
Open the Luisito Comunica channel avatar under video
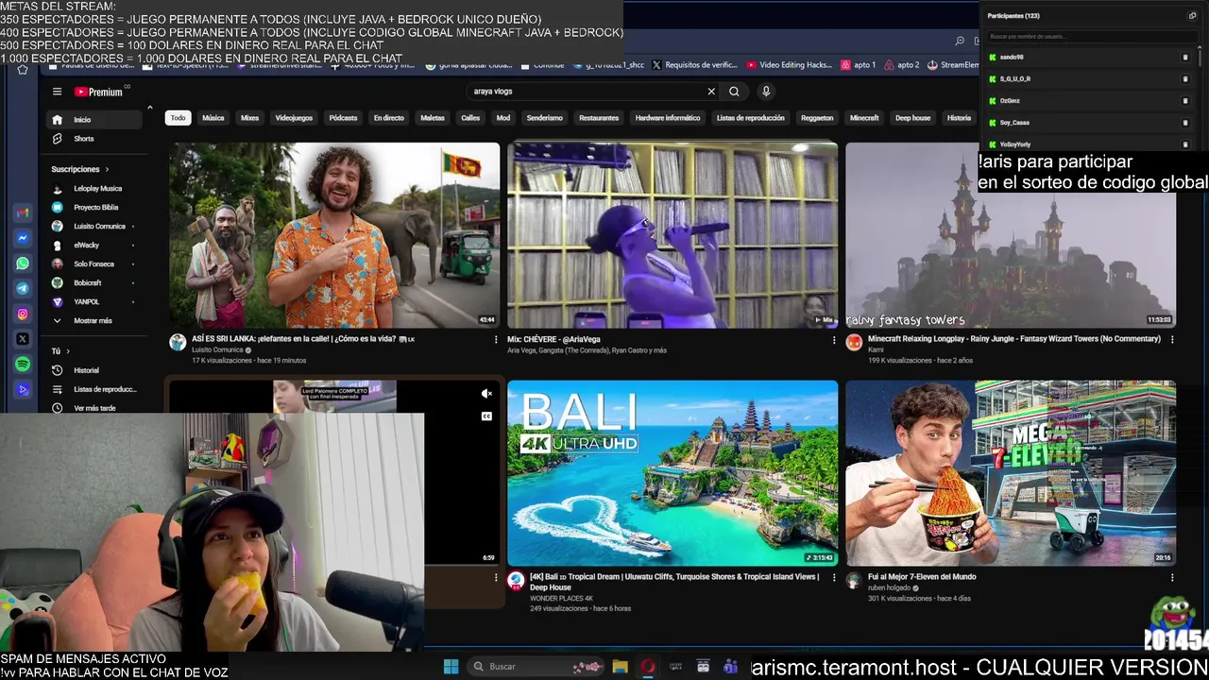pyautogui.click(x=178, y=342)
